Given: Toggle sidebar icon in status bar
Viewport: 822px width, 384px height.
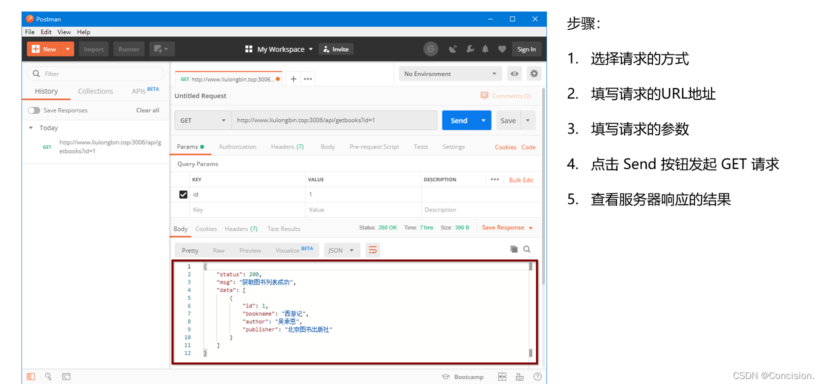Looking at the screenshot, I should coord(31,376).
